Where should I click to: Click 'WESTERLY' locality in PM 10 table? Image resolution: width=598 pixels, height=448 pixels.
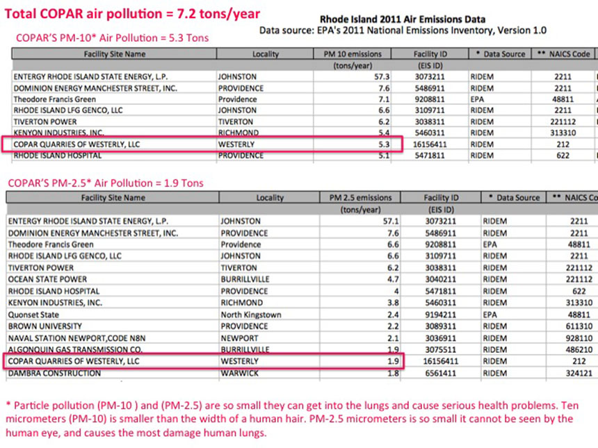click(x=236, y=144)
